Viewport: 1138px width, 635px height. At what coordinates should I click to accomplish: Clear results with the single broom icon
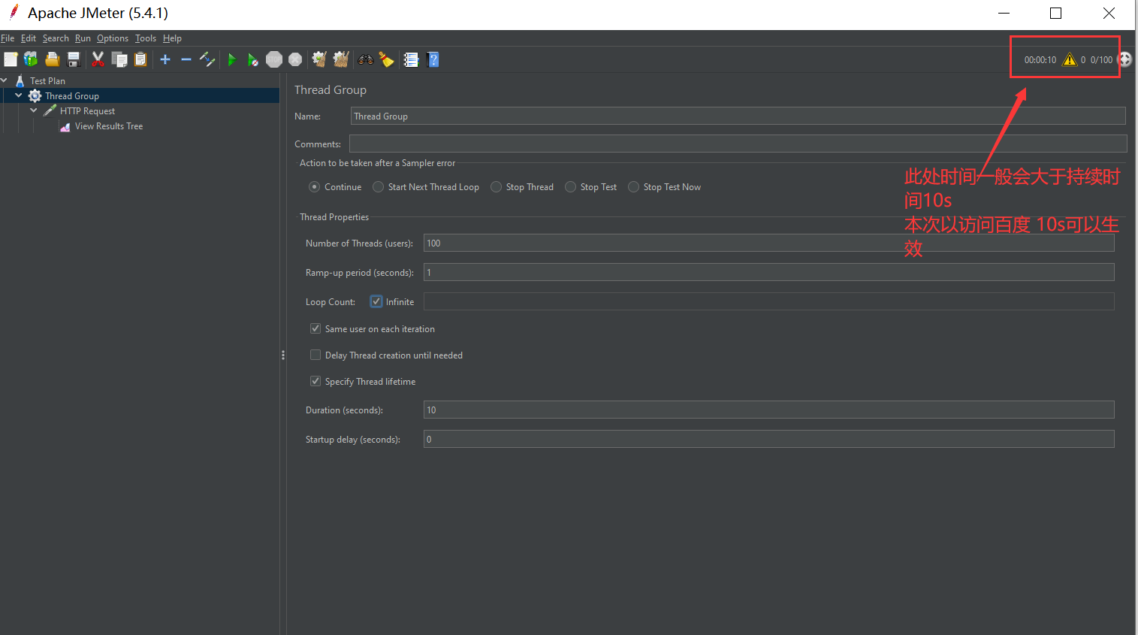coord(319,59)
